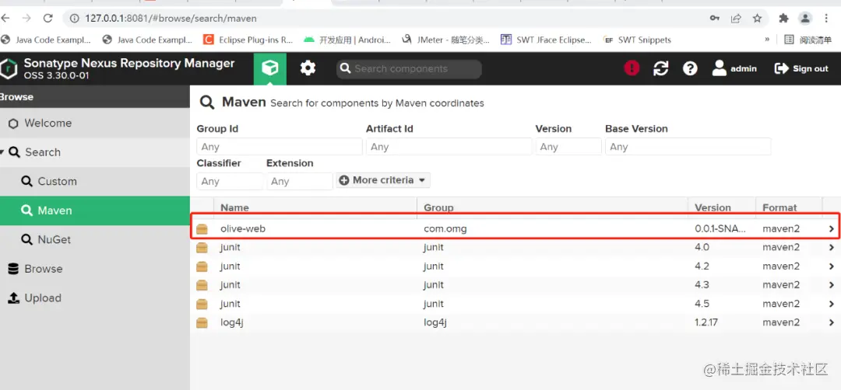Expand the junit 4.2 row chevron
841x390 pixels.
[832, 266]
